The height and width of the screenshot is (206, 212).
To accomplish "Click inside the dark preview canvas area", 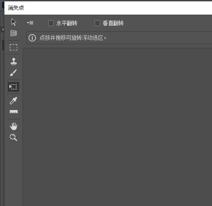I will coord(117,127).
